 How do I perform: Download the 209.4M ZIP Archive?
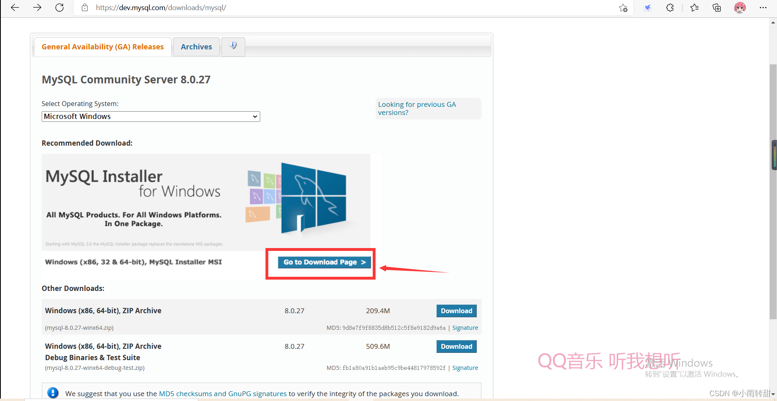click(456, 311)
